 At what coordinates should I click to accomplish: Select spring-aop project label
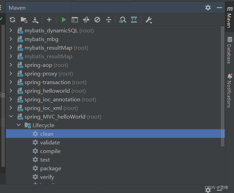click(38, 65)
